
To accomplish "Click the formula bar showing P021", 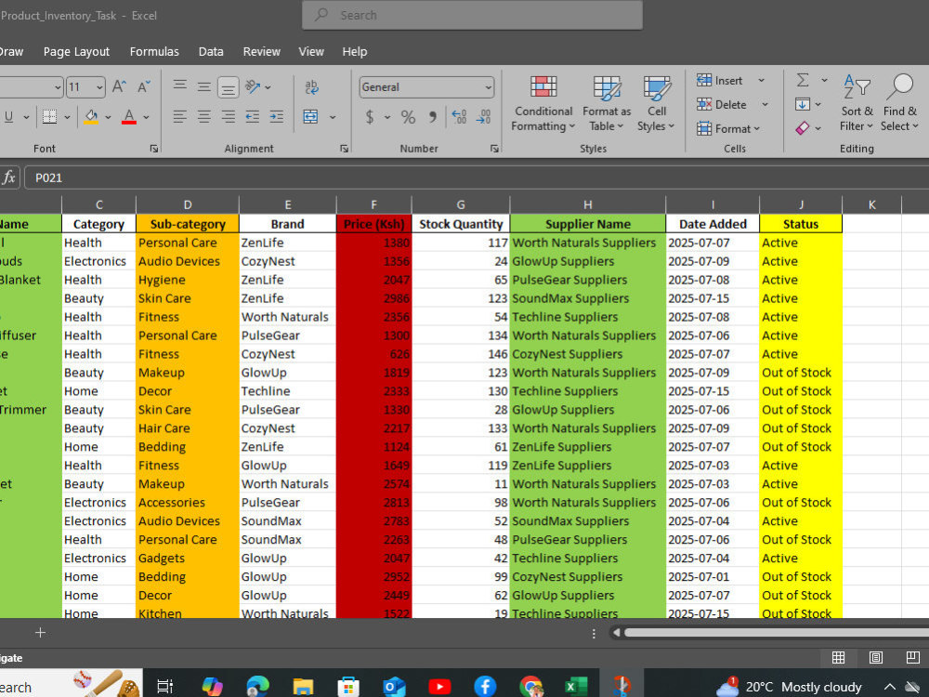I will 477,178.
